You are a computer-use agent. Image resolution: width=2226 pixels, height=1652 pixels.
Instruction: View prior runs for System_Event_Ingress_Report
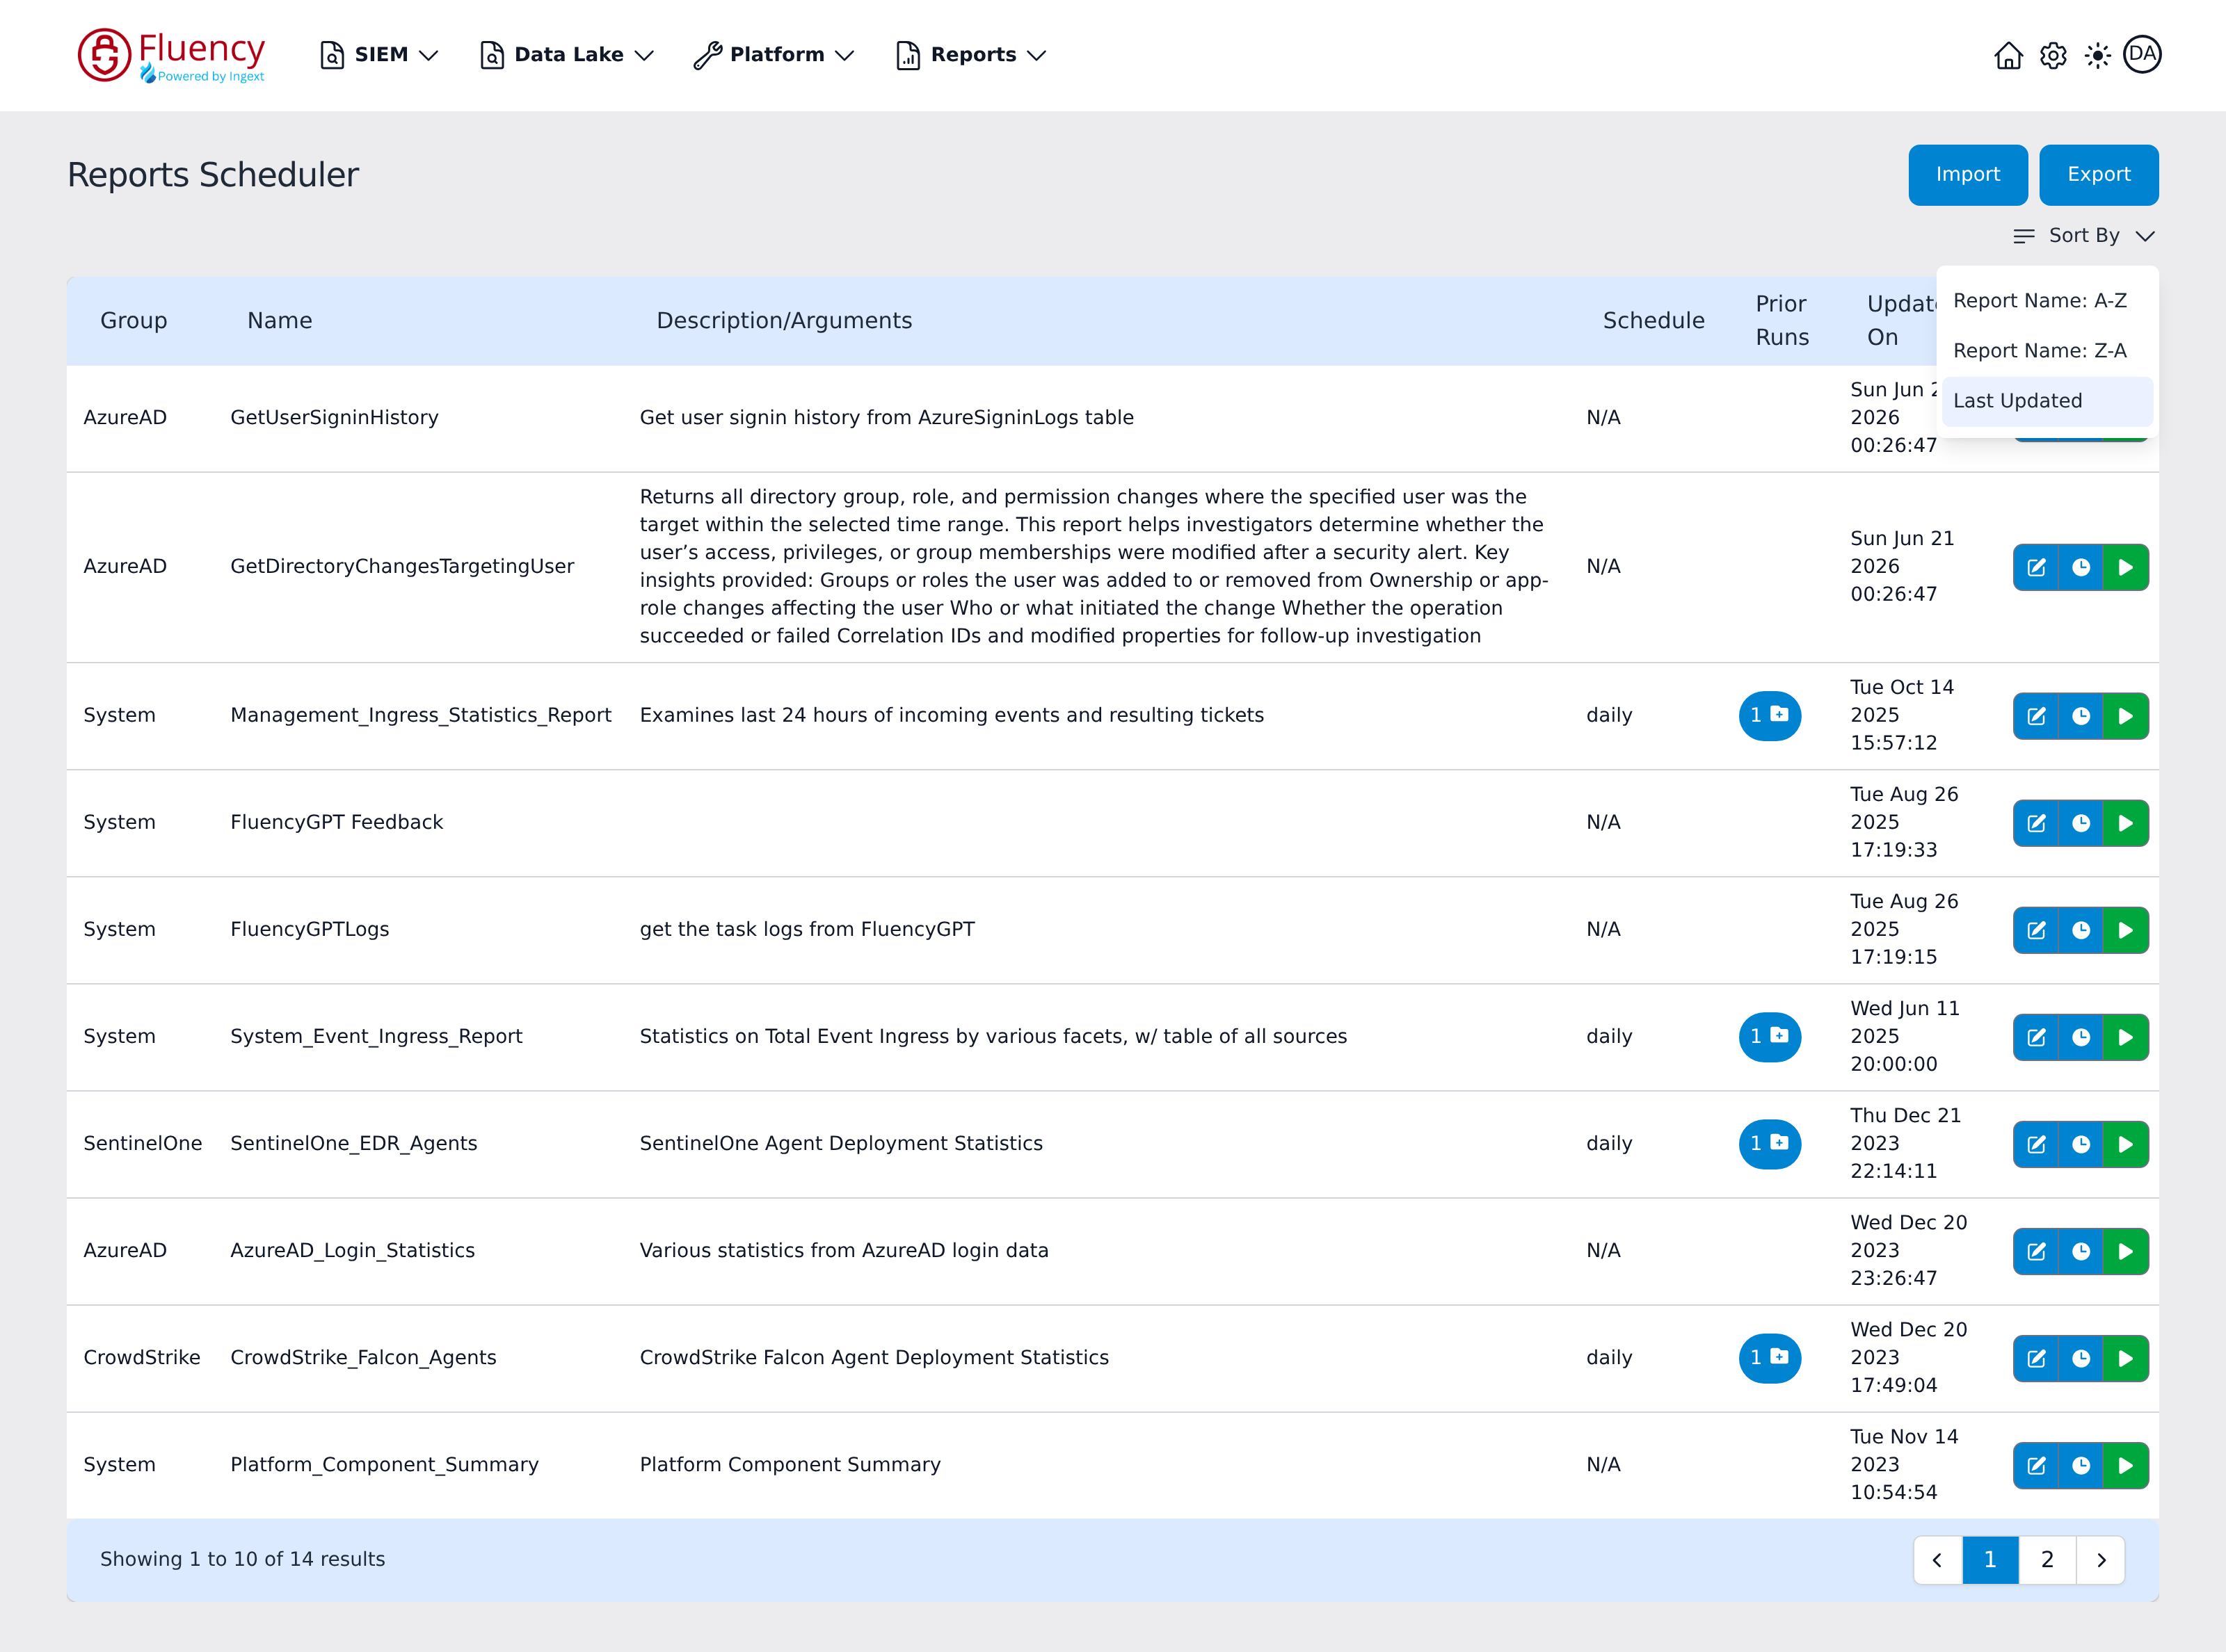(x=1770, y=1036)
